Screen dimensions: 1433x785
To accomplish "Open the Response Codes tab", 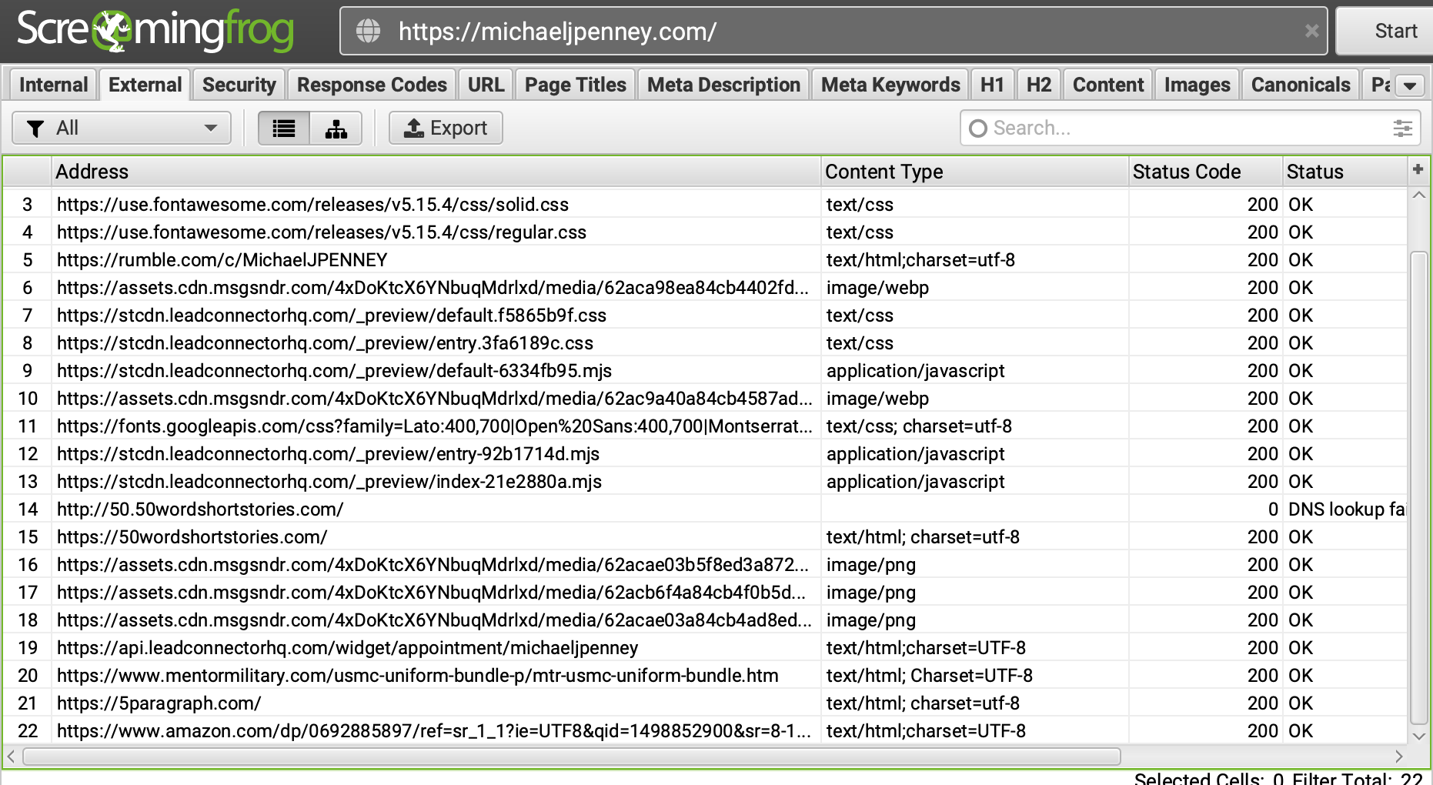I will coord(372,85).
